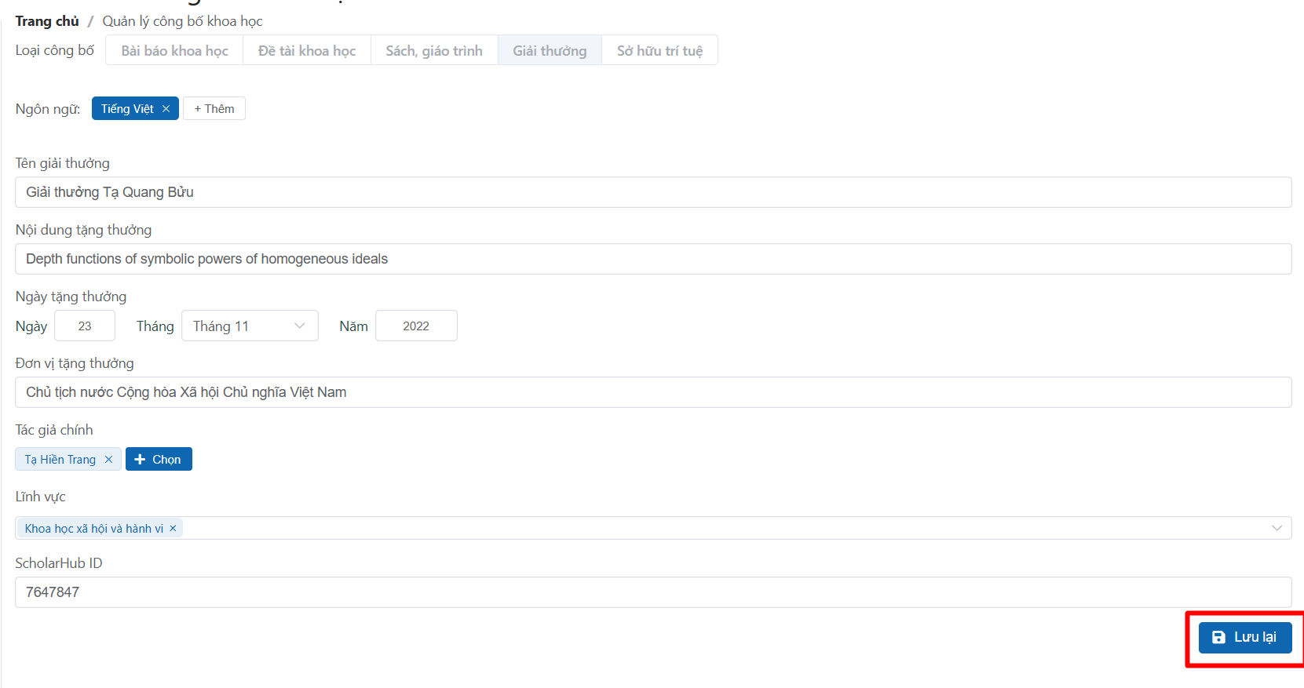Click the save disk icon in Lưu lại
Viewport: 1304px width, 688px height.
[1218, 637]
